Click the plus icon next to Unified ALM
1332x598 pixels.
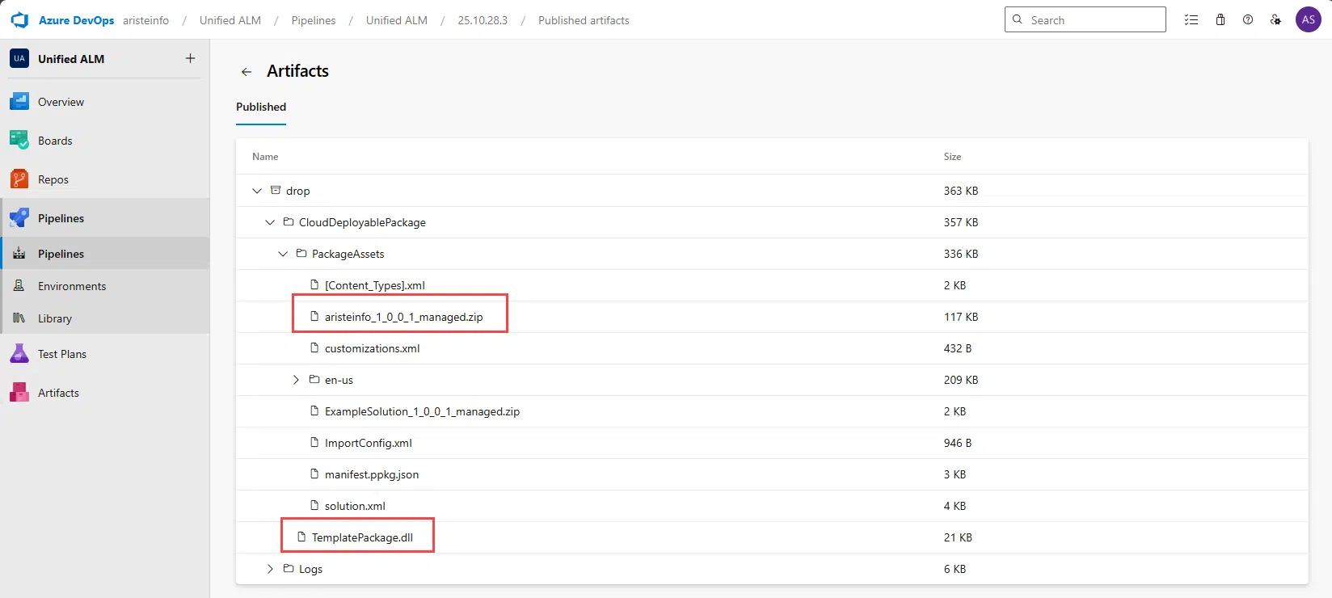190,58
